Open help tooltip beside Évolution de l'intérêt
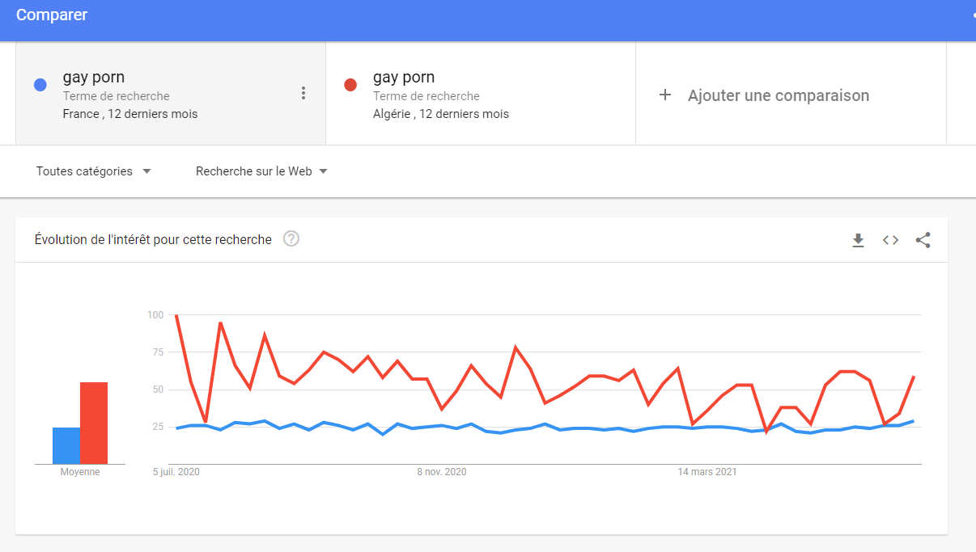Viewport: 976px width, 552px height. pos(291,239)
